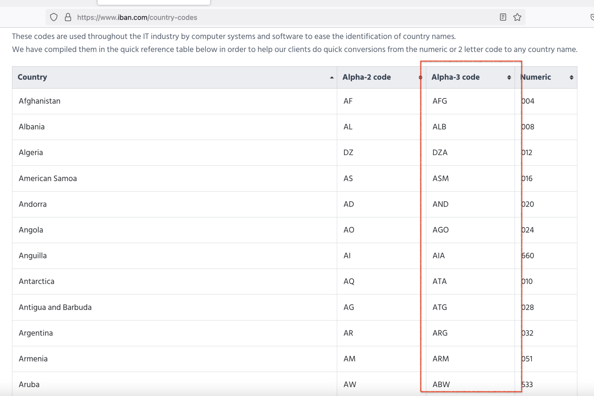This screenshot has width=594, height=396.
Task: Click the Alpha-2 code sort arrows
Action: (x=420, y=77)
